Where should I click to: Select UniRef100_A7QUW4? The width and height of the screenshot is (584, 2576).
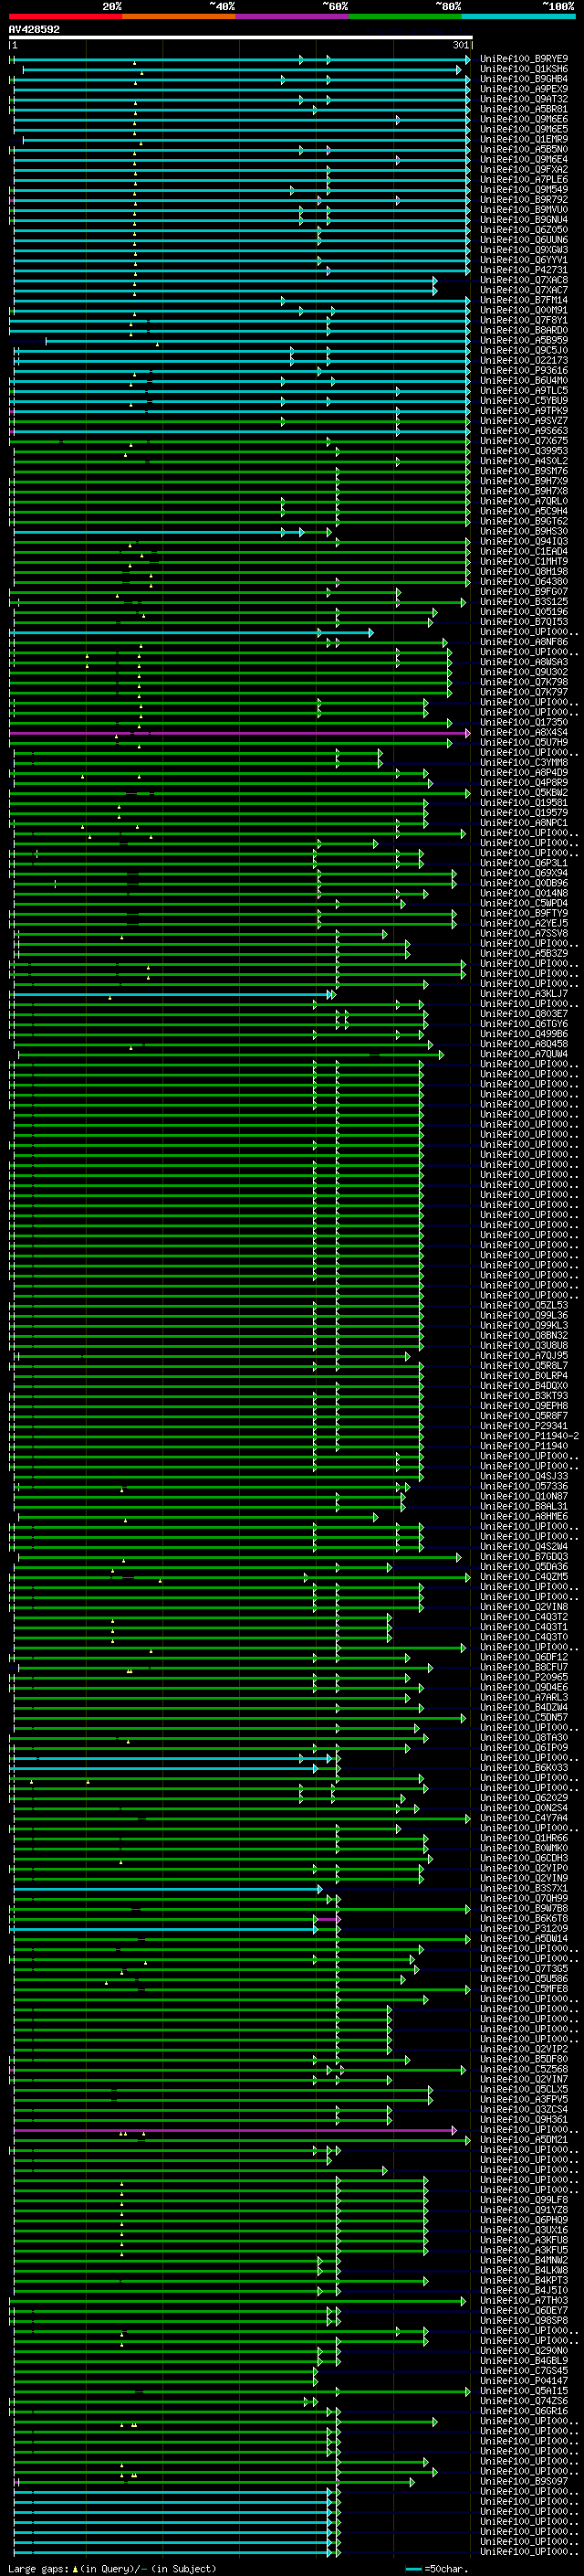(x=524, y=1054)
